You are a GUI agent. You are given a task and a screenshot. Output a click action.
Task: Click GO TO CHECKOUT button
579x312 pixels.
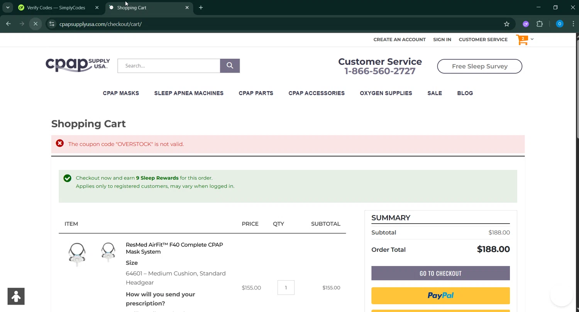pos(440,273)
